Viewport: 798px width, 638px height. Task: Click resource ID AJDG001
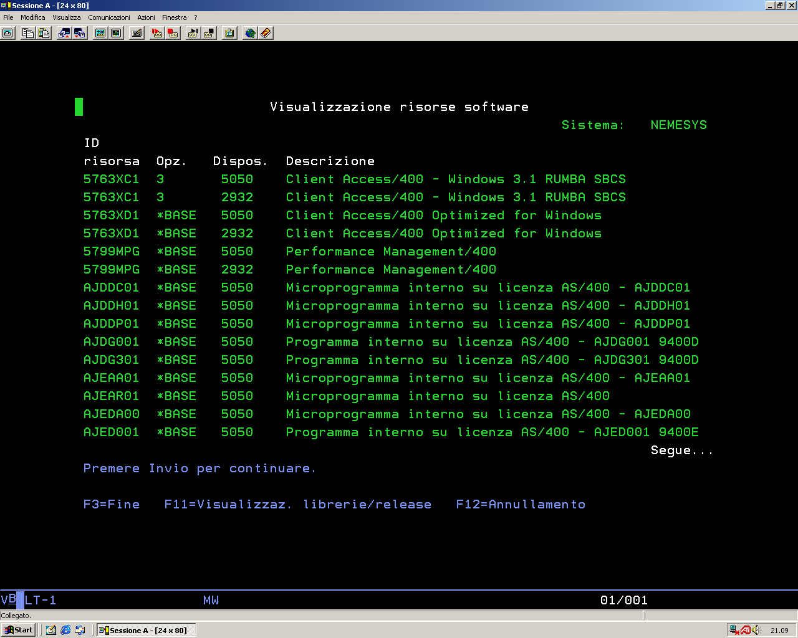(112, 341)
